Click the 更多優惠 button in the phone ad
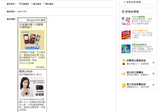Viewport: 160px width, 112px height. [x=32, y=47]
